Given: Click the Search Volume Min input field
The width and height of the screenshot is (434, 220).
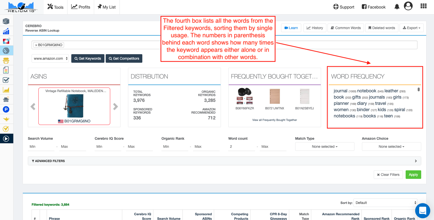Looking at the screenshot, I should tap(41, 146).
